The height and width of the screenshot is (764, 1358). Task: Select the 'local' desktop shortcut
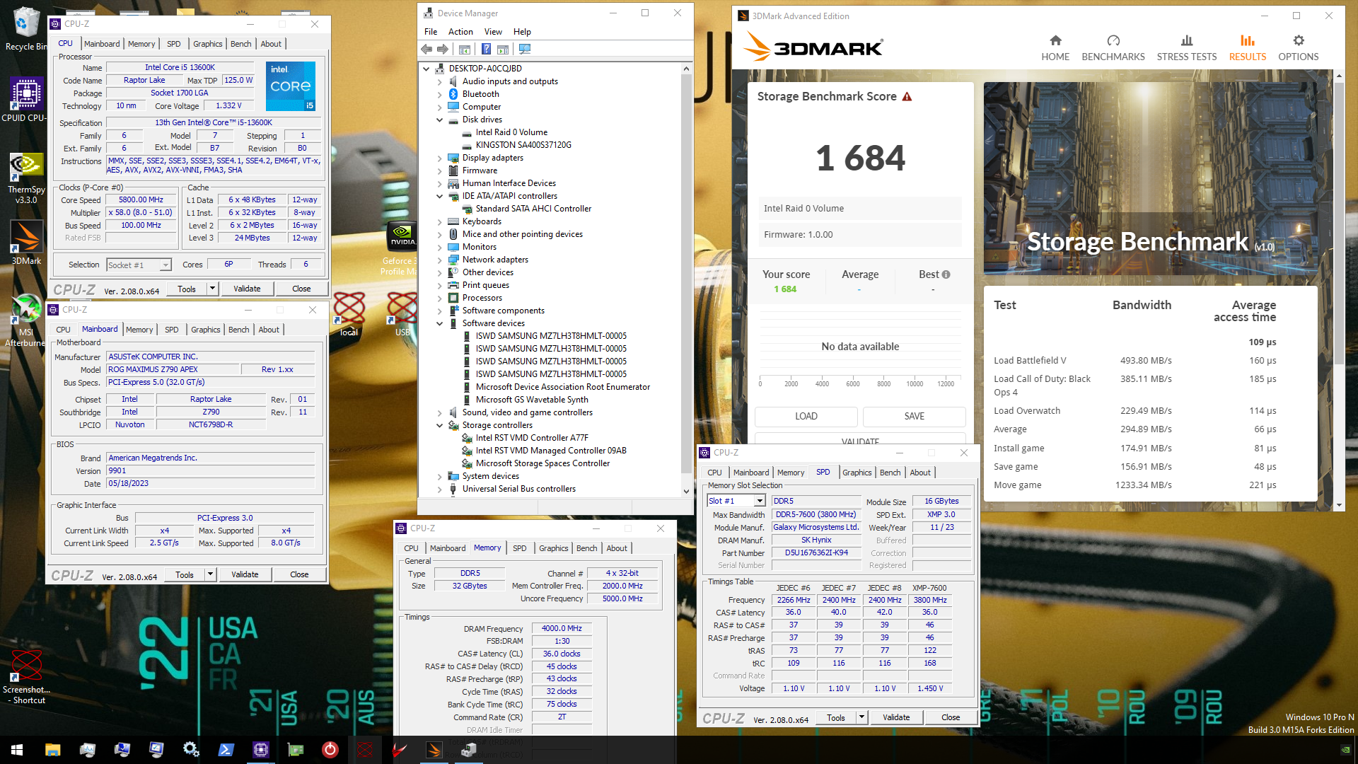349,315
